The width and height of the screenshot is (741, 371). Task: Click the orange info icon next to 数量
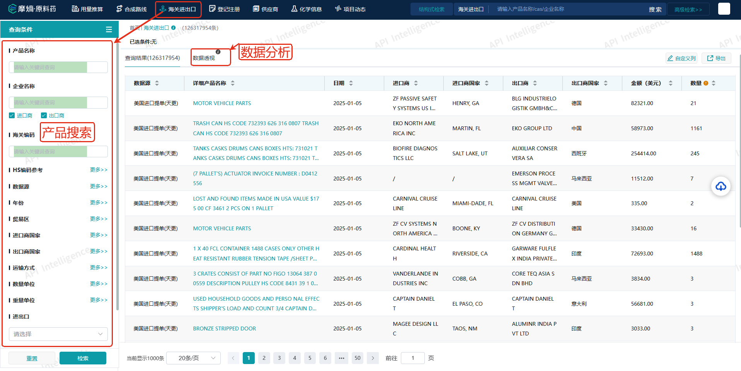(x=706, y=83)
